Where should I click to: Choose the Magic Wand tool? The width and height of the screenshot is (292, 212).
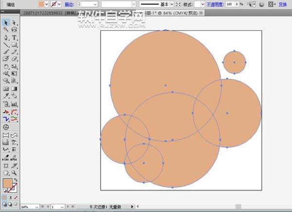pos(6,30)
